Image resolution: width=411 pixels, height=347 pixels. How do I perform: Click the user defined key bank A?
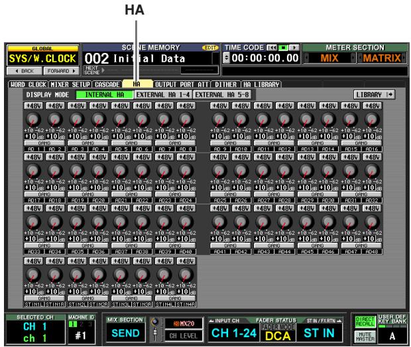click(x=392, y=336)
